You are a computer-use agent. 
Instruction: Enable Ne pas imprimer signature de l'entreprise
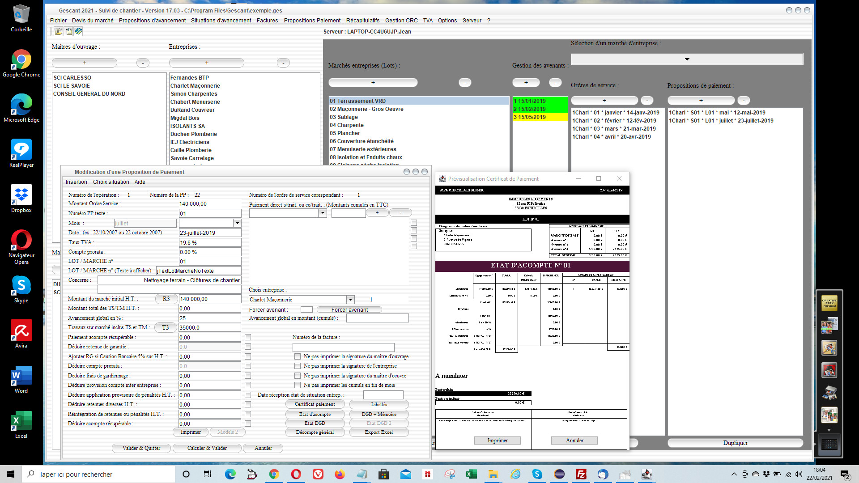(298, 366)
